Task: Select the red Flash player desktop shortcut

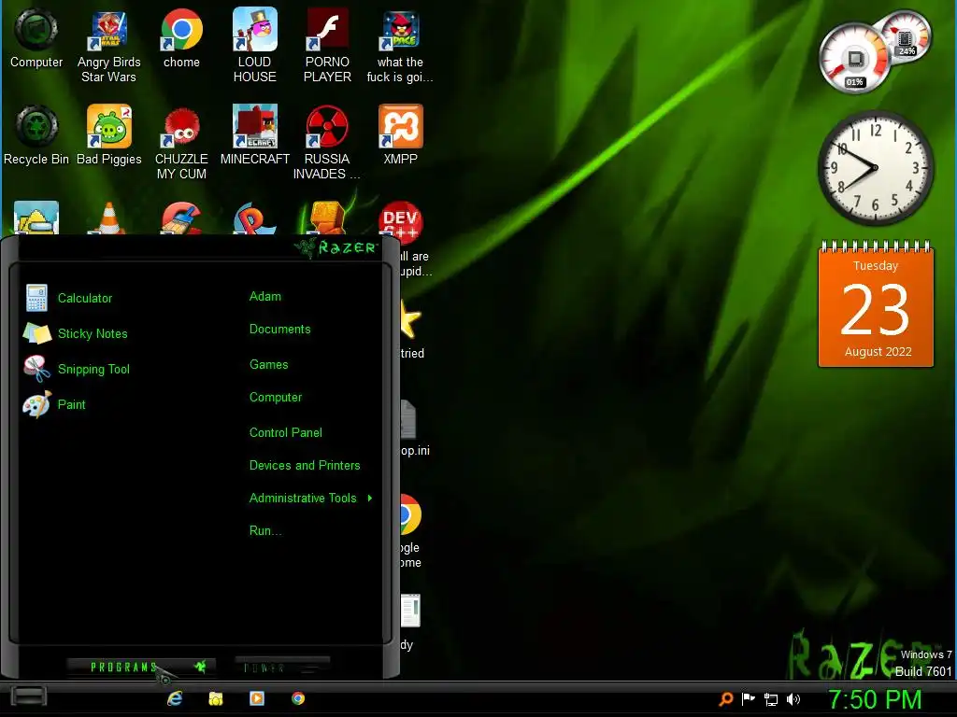Action: coord(328,47)
